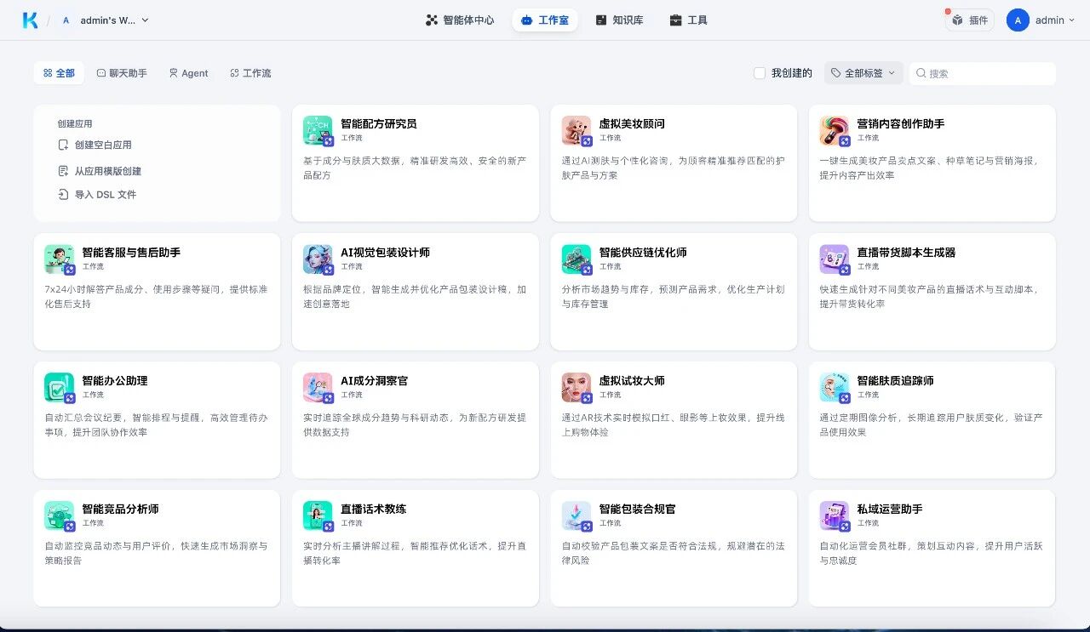Click inside the 搜索 search field
The width and height of the screenshot is (1090, 632).
pyautogui.click(x=979, y=73)
